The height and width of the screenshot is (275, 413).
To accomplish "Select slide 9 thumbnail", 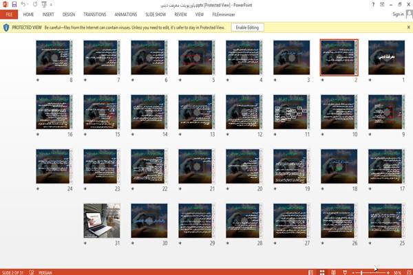I will click(x=386, y=112).
